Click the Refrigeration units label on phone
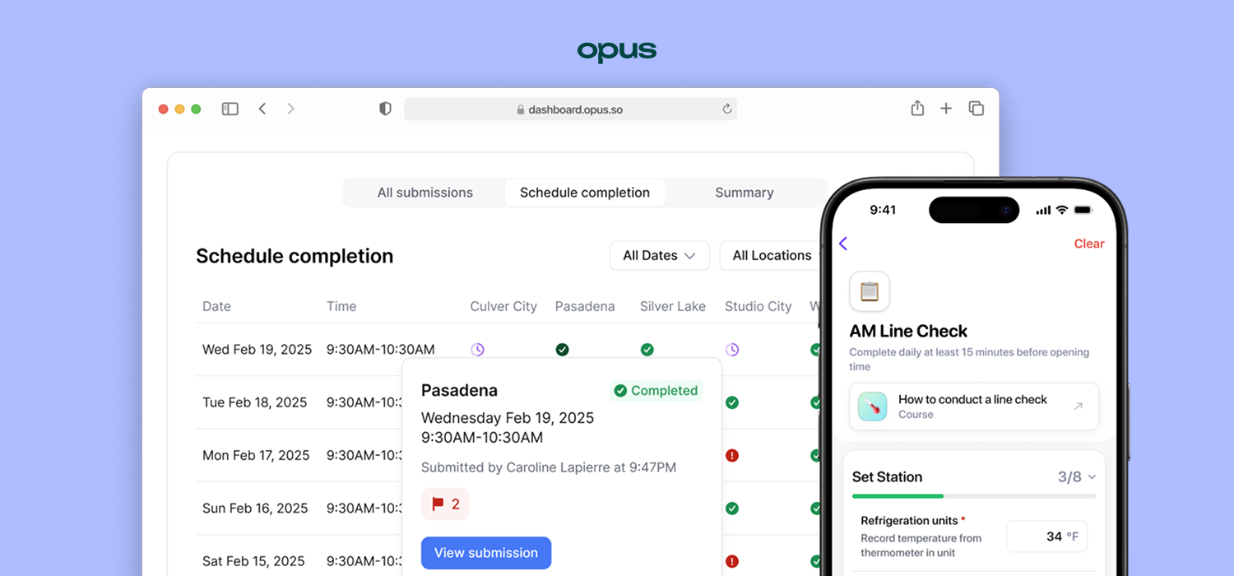The height and width of the screenshot is (576, 1234). [909, 521]
